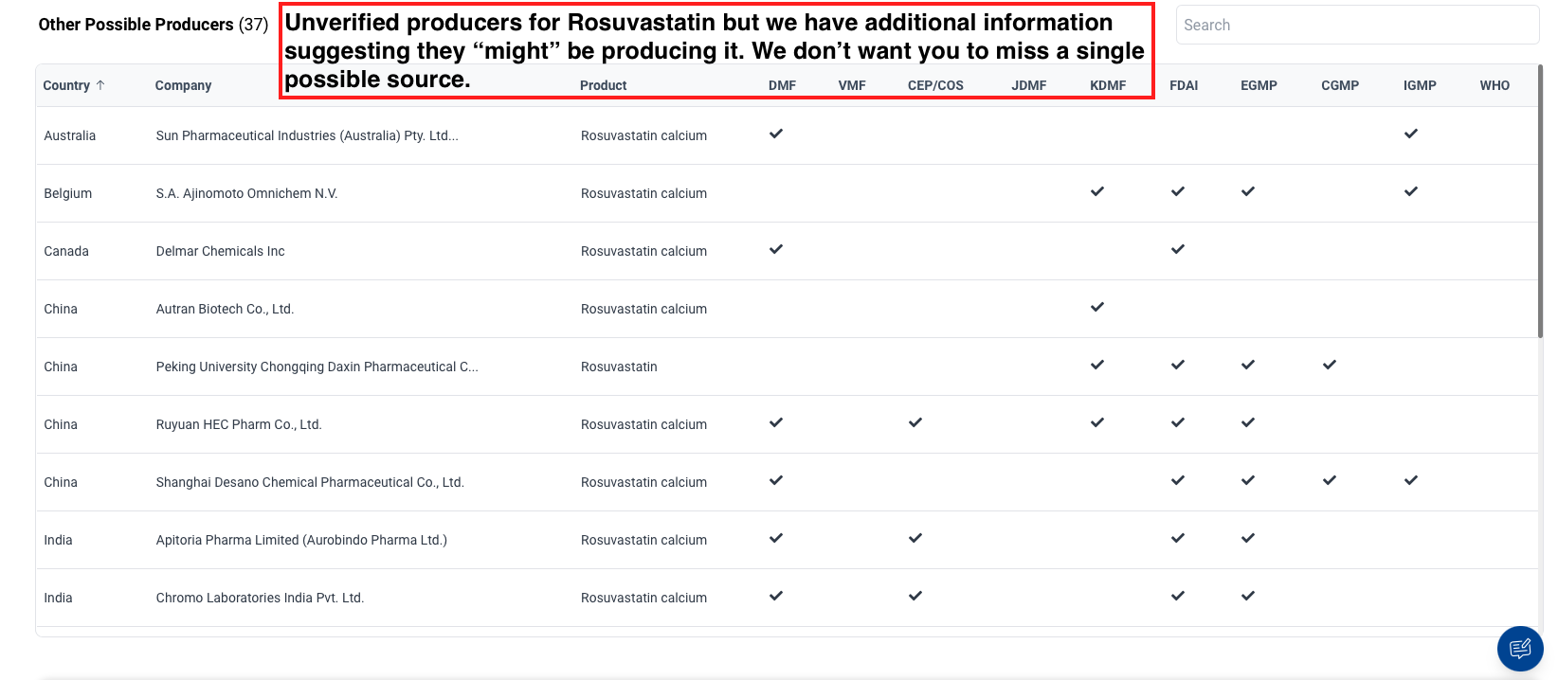Image resolution: width=1558 pixels, height=680 pixels.
Task: Click DMF checkmark for Sun Pharmaceutical Australia
Action: tap(776, 134)
